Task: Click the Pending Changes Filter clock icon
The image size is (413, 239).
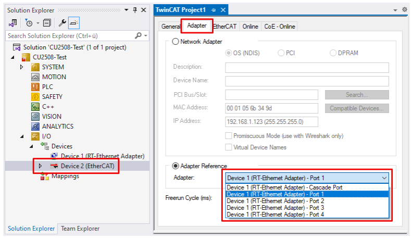Action: 29,23
